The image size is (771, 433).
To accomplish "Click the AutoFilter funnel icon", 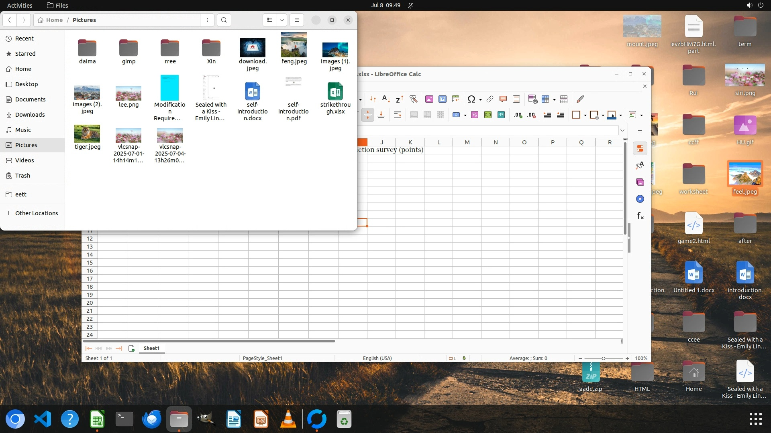I will point(413,99).
